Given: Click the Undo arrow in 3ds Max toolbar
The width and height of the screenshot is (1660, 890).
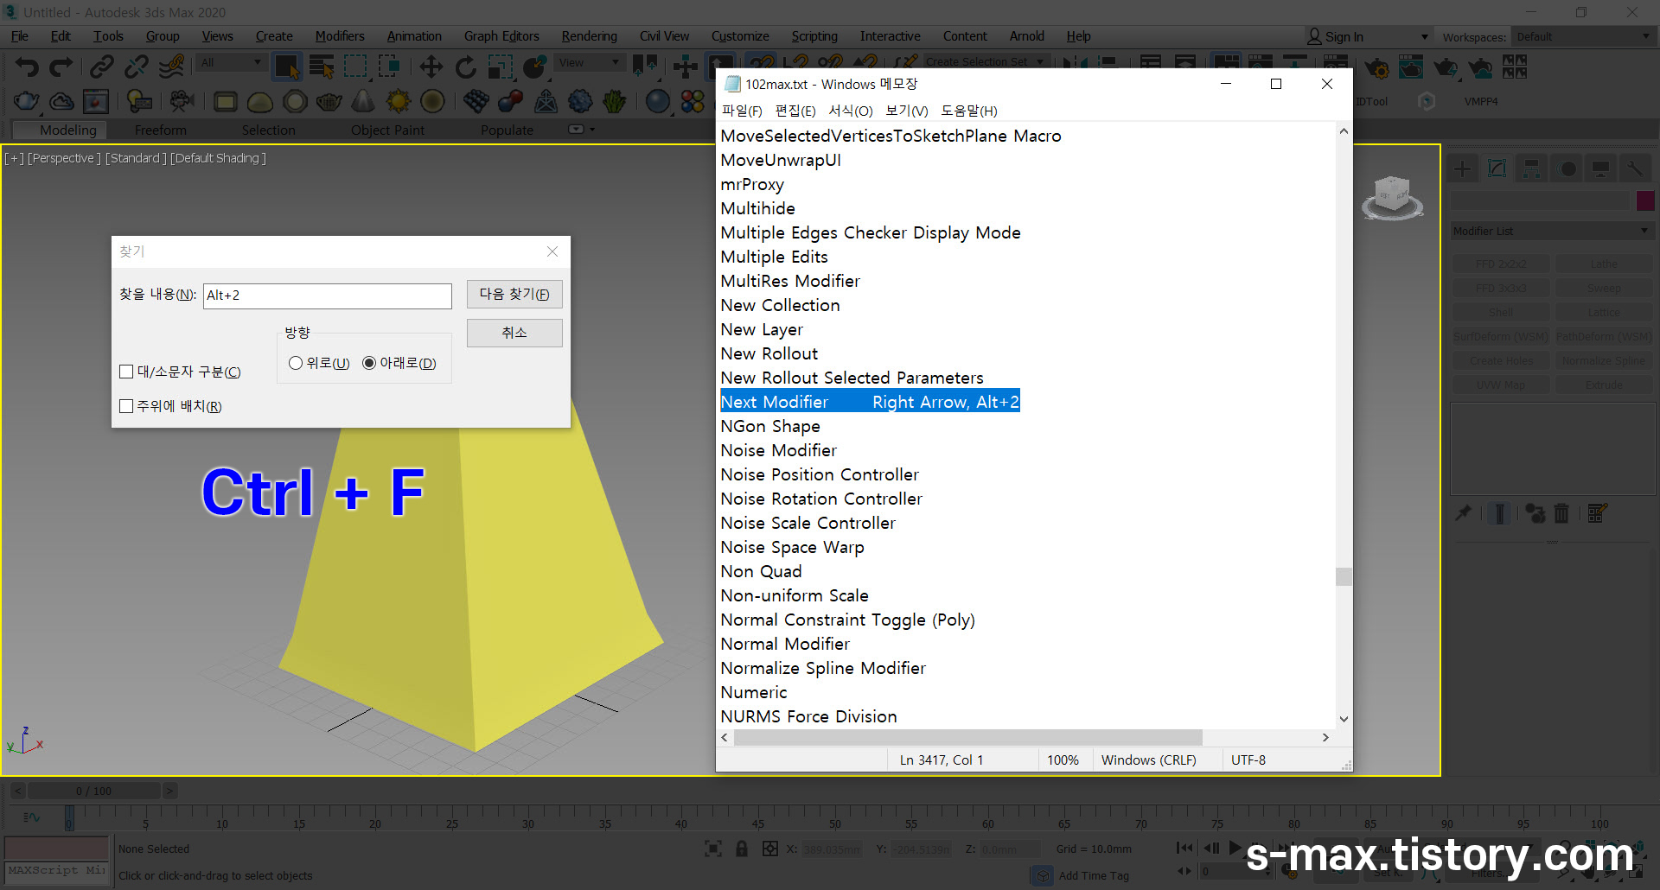Looking at the screenshot, I should pos(27,67).
